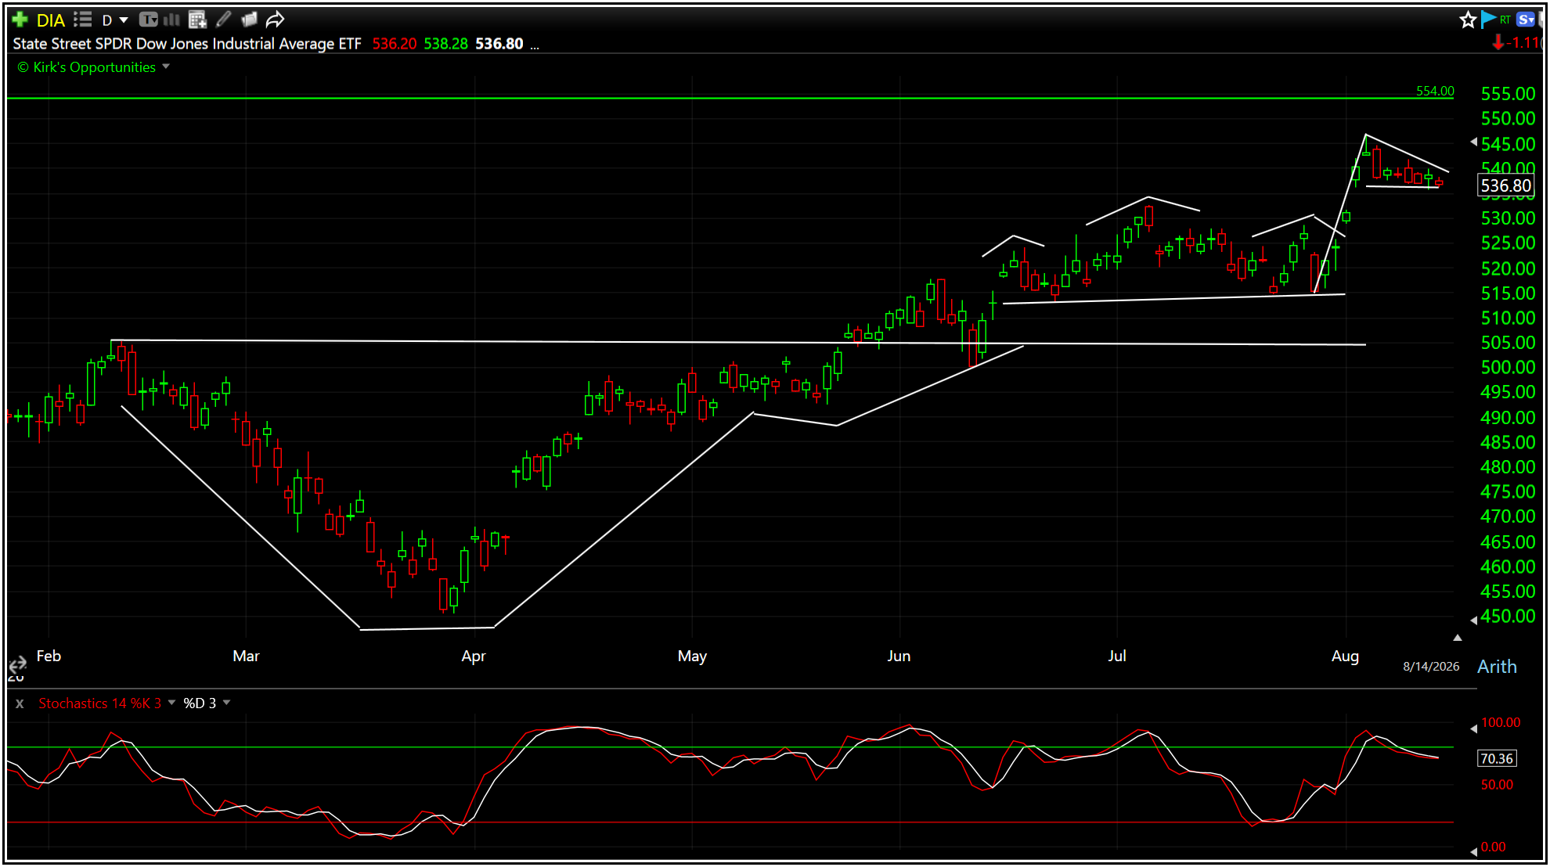Click the blue flag icon
This screenshot has height=867, width=1550.
[x=1487, y=20]
